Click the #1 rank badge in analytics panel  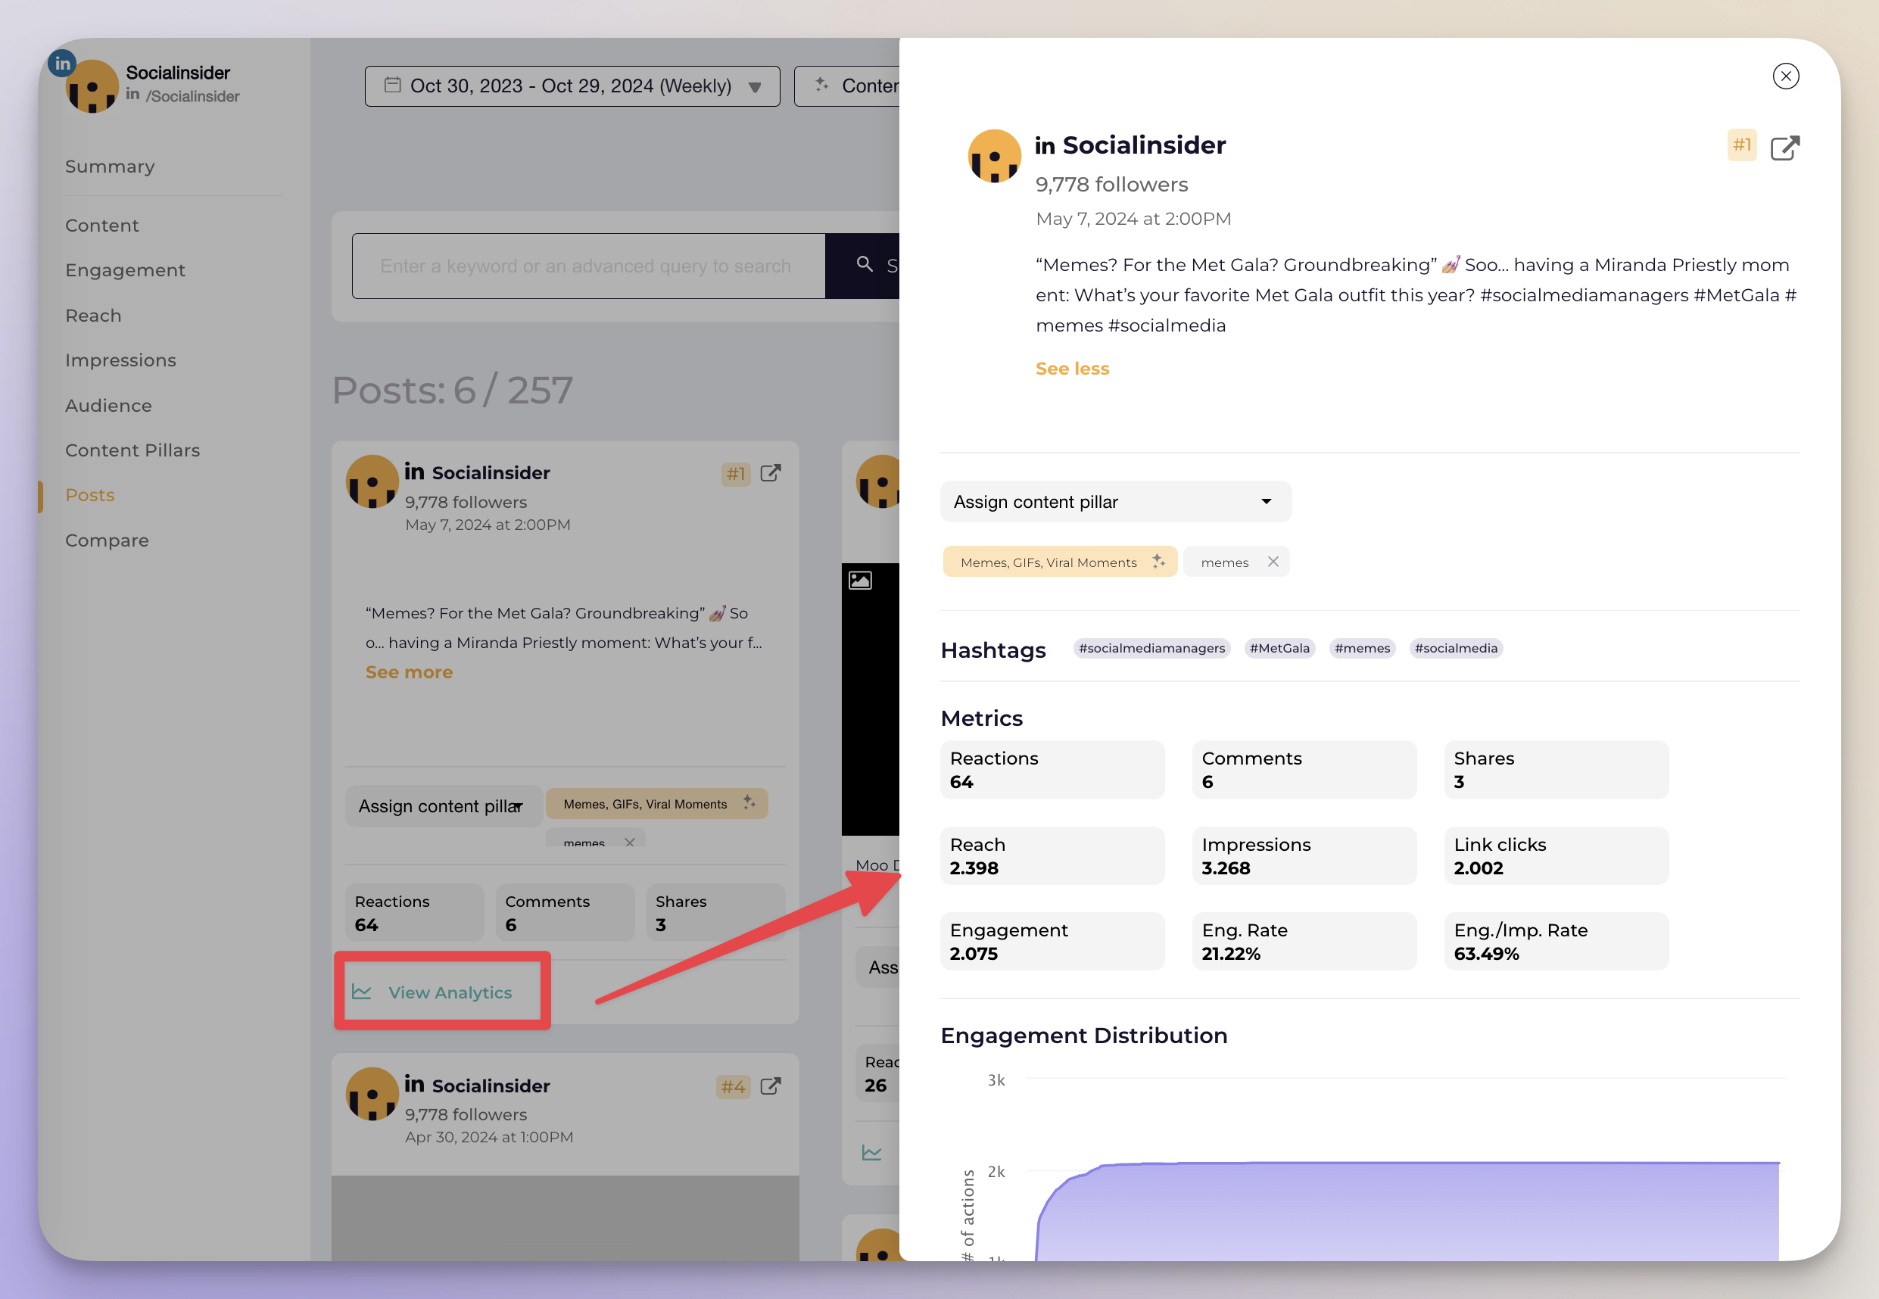[1741, 145]
